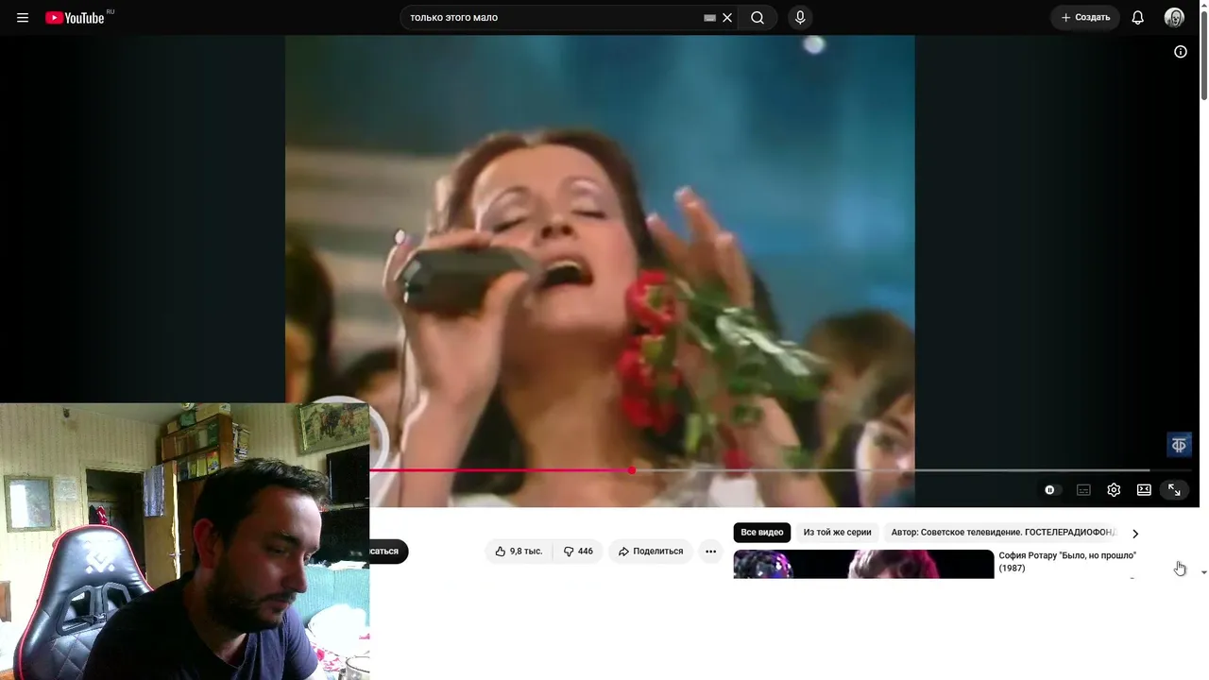This screenshot has height=680, width=1209.
Task: Clear the search query with X
Action: pyautogui.click(x=727, y=18)
